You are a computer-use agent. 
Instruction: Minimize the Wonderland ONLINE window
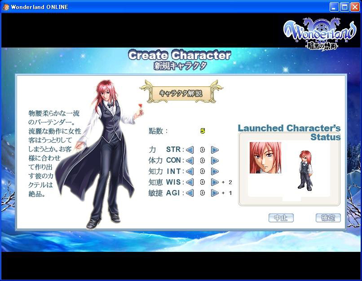[x=334, y=7]
